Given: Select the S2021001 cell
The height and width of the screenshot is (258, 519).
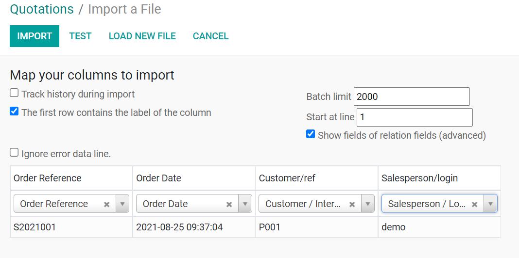Looking at the screenshot, I should click(x=71, y=227).
